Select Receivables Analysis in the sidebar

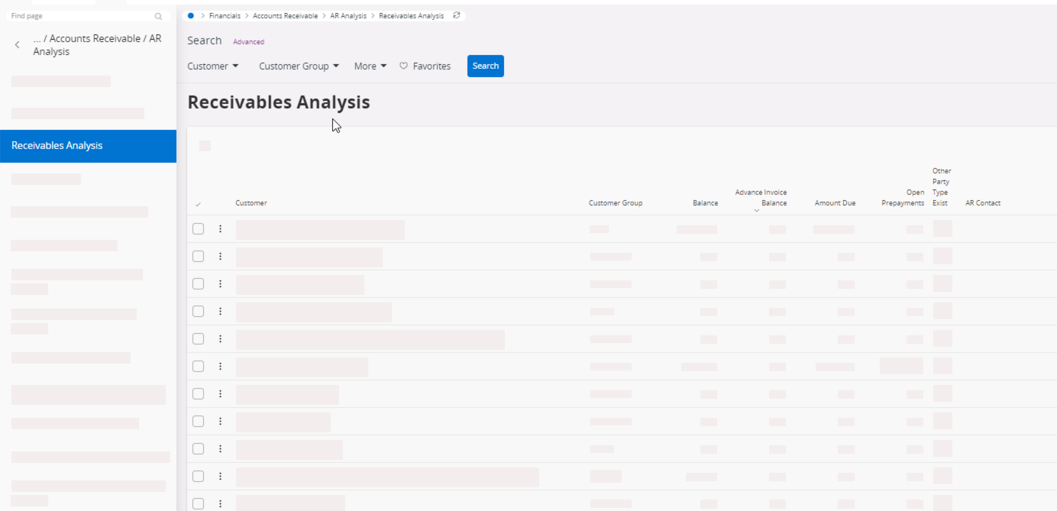coord(57,146)
